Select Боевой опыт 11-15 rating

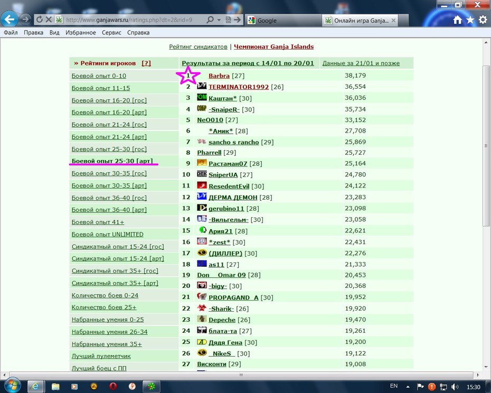(x=101, y=88)
